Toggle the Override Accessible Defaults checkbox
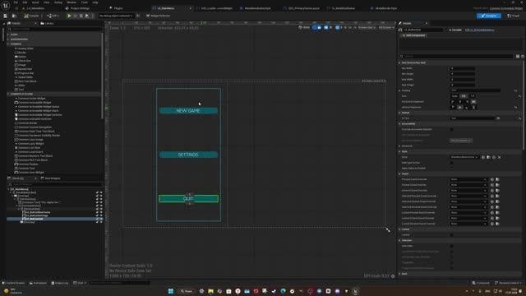This screenshot has width=526, height=296. click(x=451, y=129)
